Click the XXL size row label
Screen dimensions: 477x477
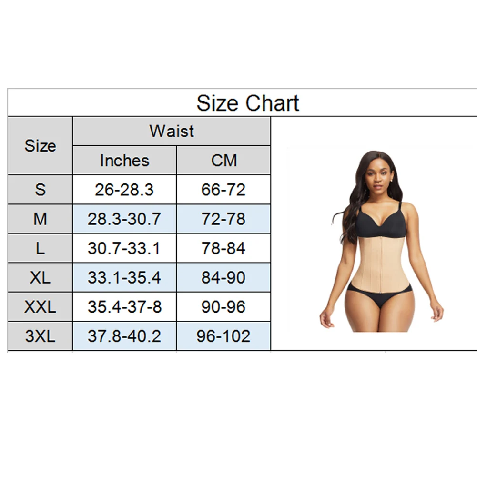40,307
